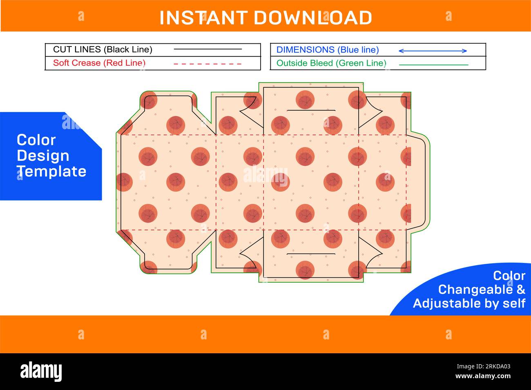Click the alamy logo in footer
The image size is (531, 390).
41,371
